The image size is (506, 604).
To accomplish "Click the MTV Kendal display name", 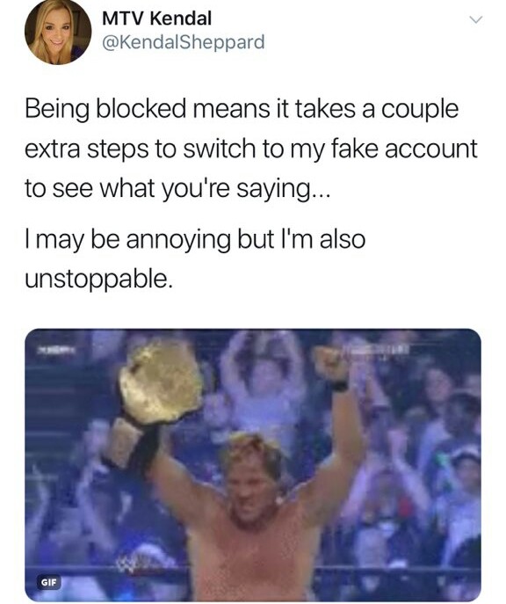I will pyautogui.click(x=156, y=18).
